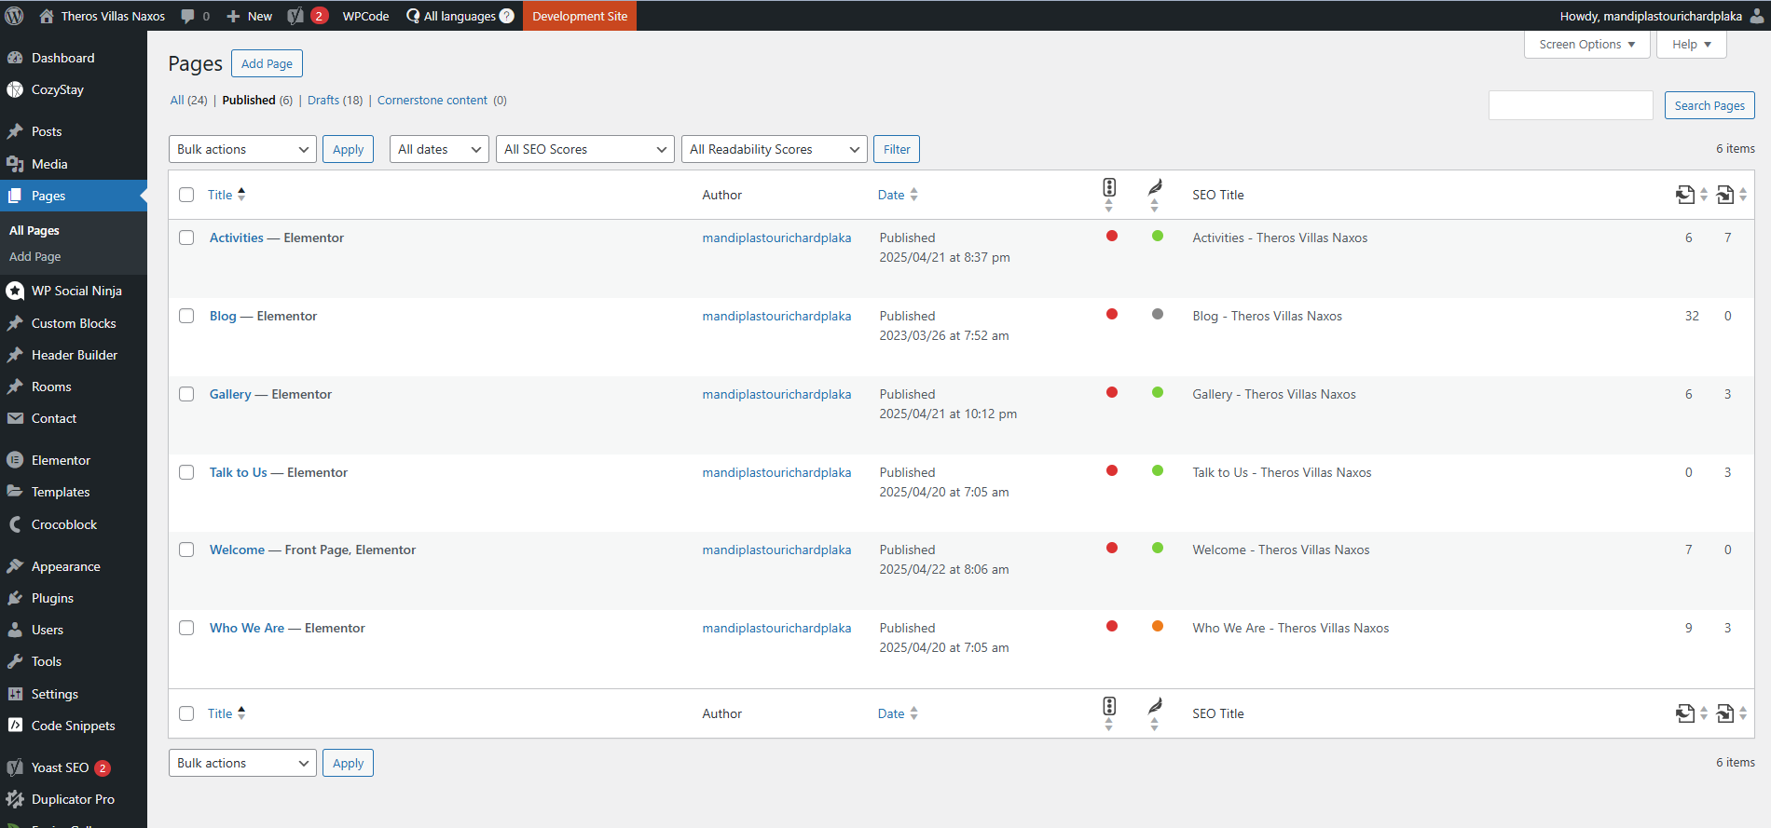Switch to the Drafts pages view
This screenshot has height=828, width=1771.
[x=323, y=101]
